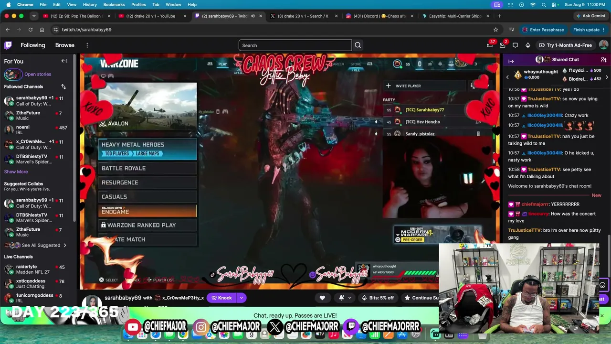The height and width of the screenshot is (344, 611).
Task: Open Chrome home page button
Action: [x=42, y=30]
